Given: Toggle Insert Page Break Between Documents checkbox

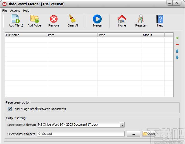Looking at the screenshot, I should tap(10, 109).
